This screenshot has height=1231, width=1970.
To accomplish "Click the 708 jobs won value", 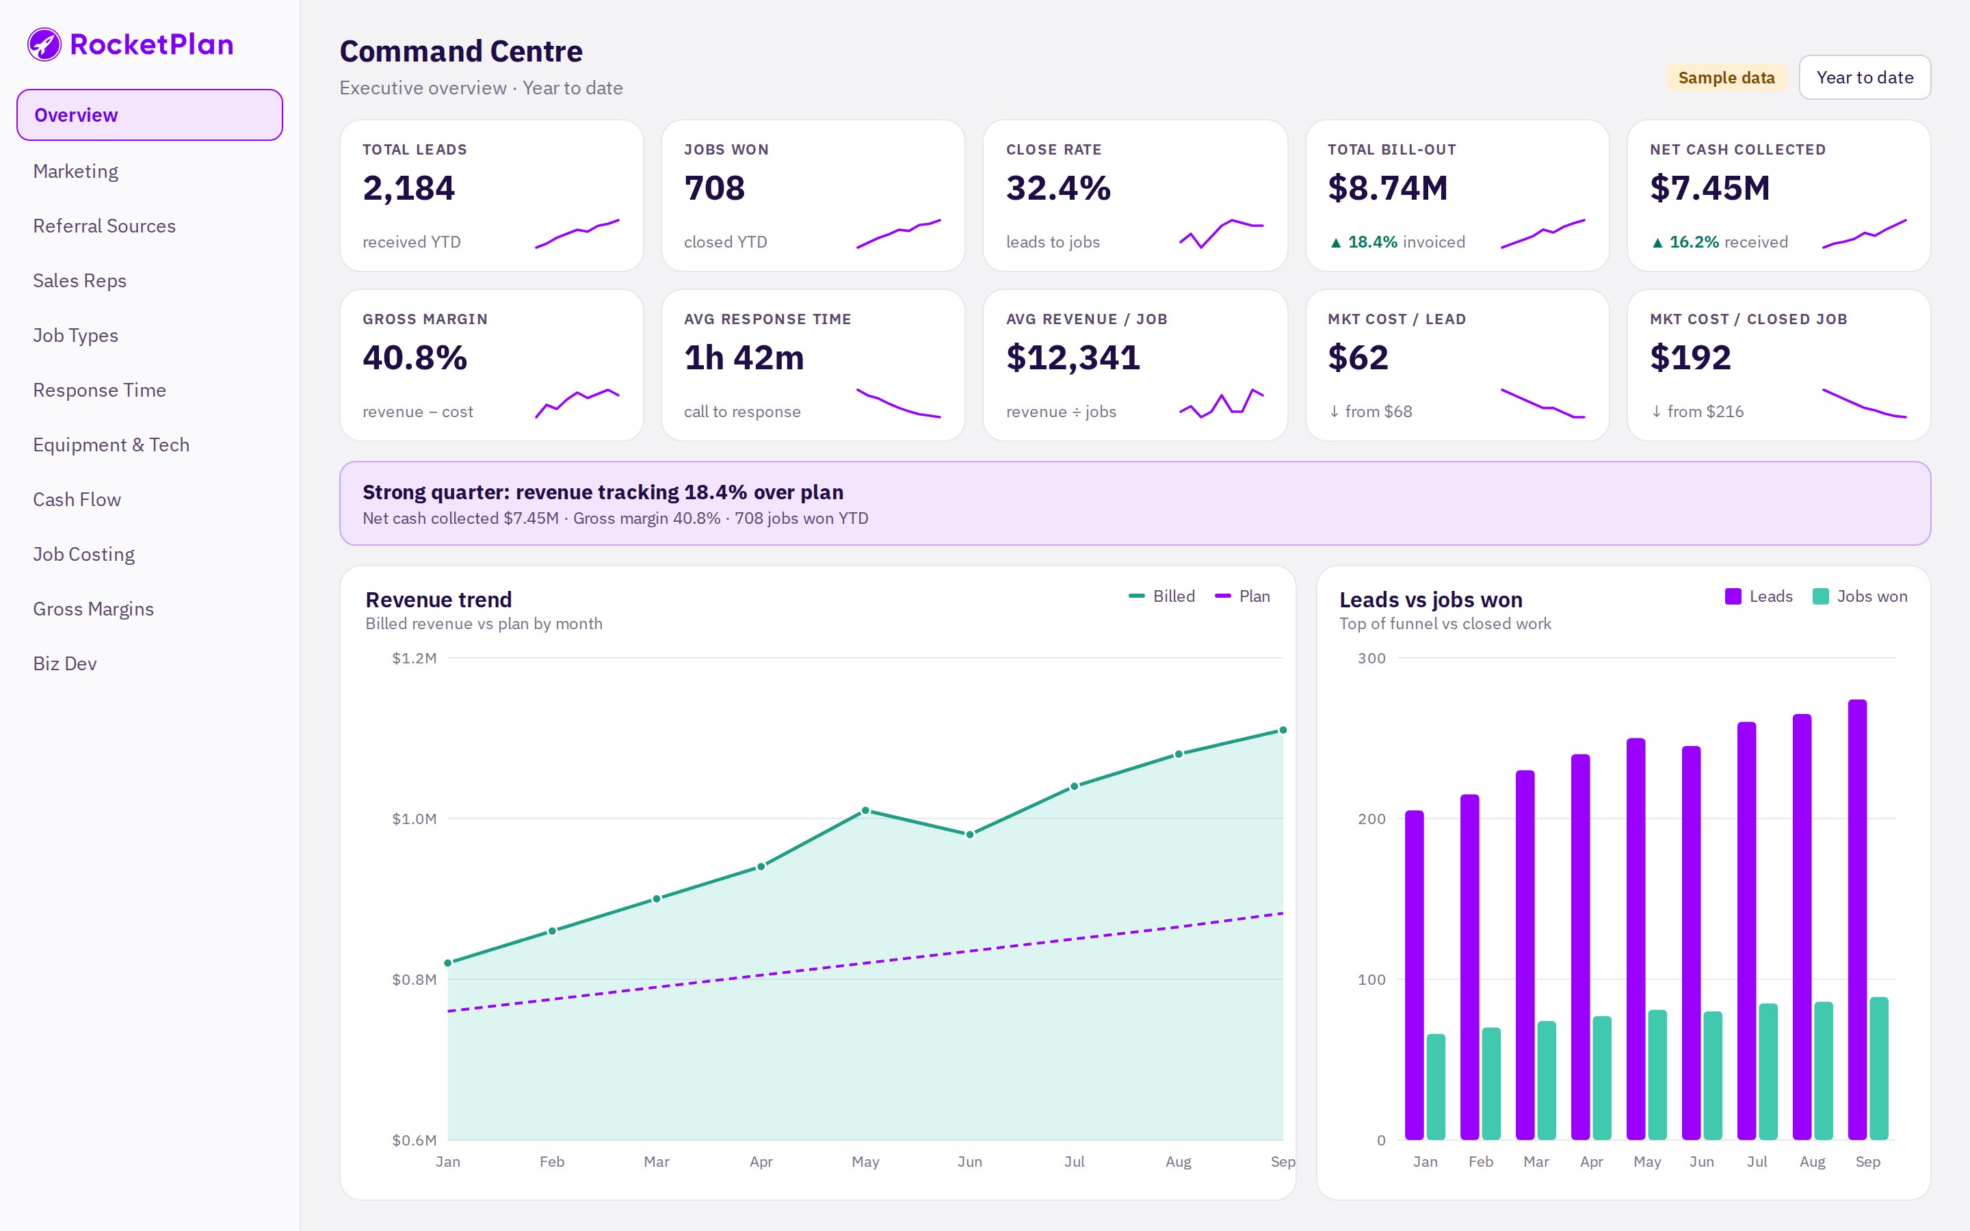I will click(x=715, y=188).
